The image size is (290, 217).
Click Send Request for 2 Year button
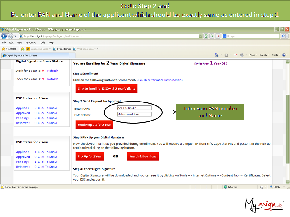pyautogui.click(x=94, y=125)
